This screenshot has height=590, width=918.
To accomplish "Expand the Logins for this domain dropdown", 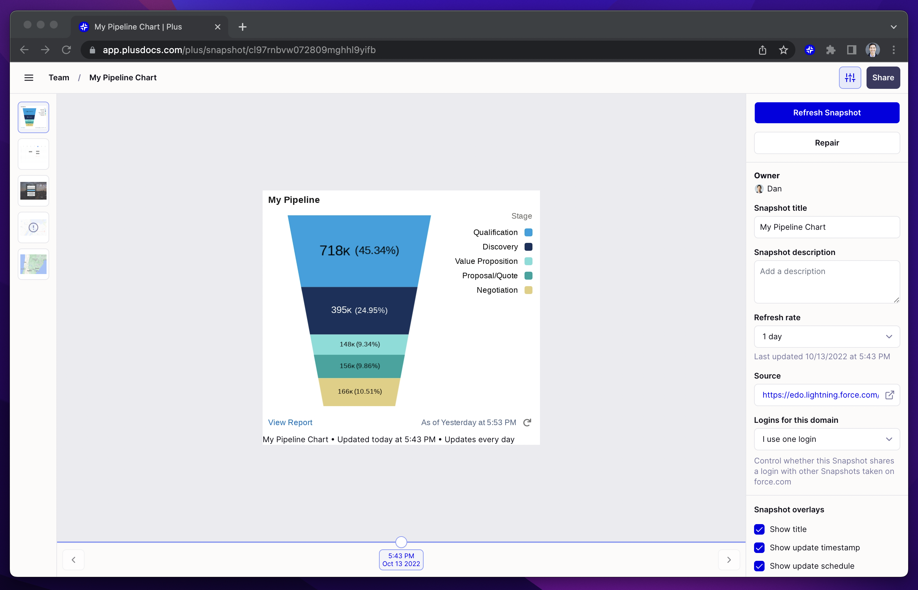I will click(x=827, y=439).
